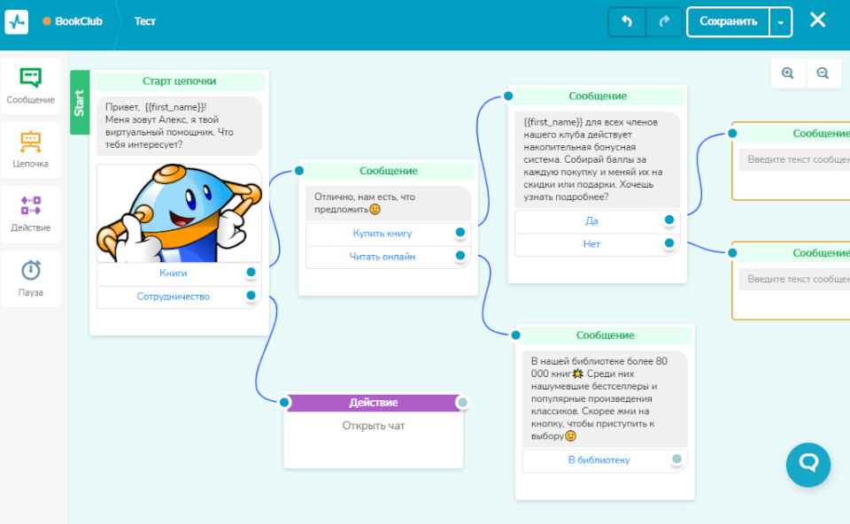Click the Нет button
The height and width of the screenshot is (524, 850).
tap(591, 244)
